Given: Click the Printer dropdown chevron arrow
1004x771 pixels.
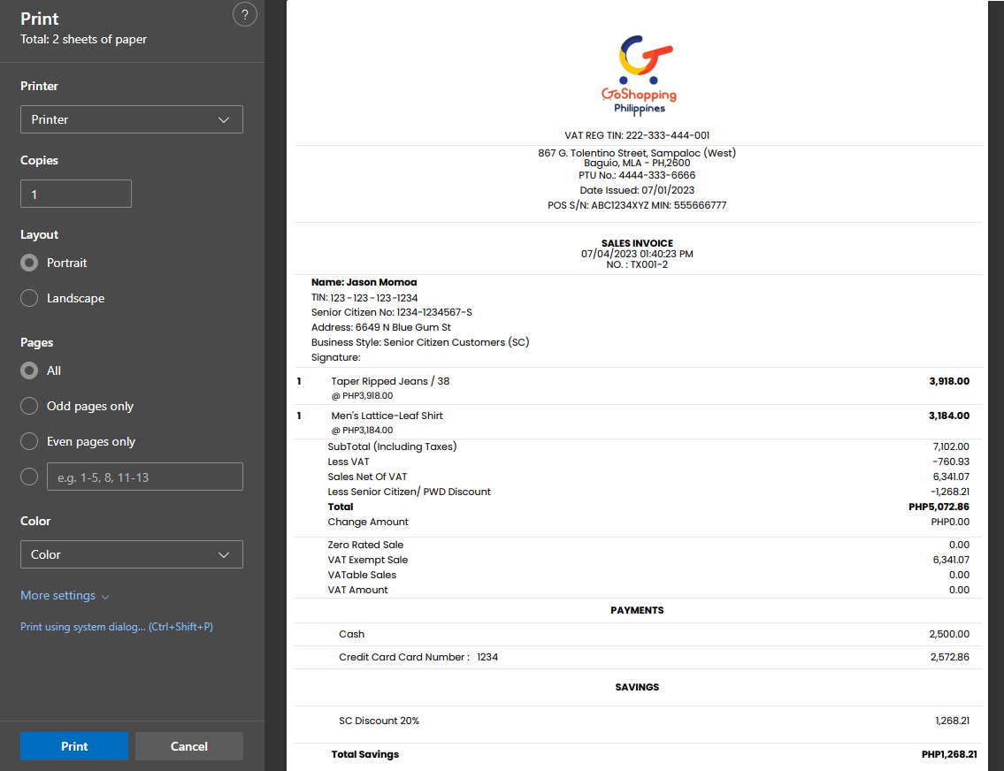Looking at the screenshot, I should pos(223,119).
